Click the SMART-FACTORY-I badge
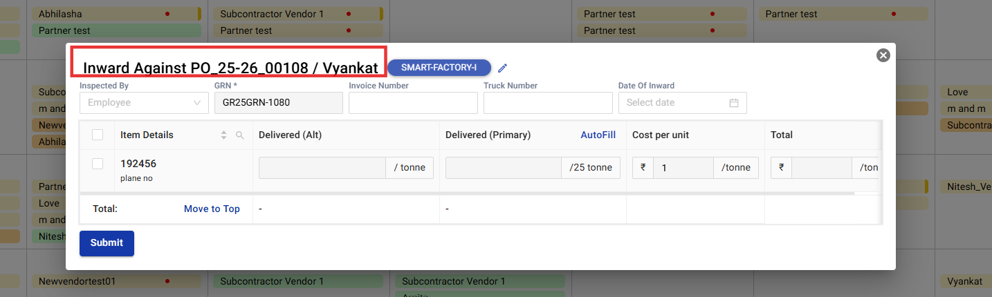 tap(439, 67)
